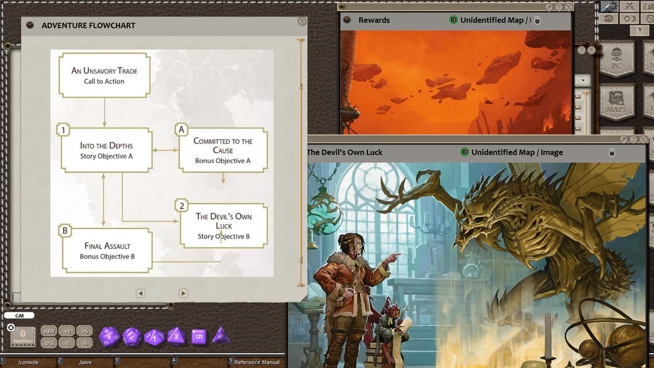Enable the ADV advantage modifier

pyautogui.click(x=49, y=331)
